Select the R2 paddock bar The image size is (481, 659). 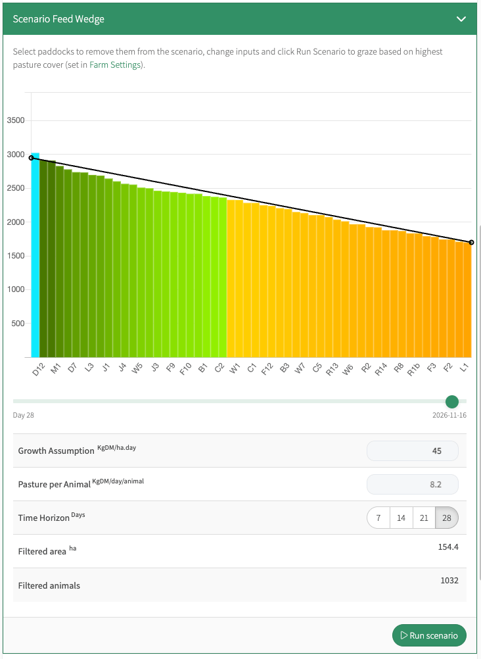pyautogui.click(x=361, y=291)
